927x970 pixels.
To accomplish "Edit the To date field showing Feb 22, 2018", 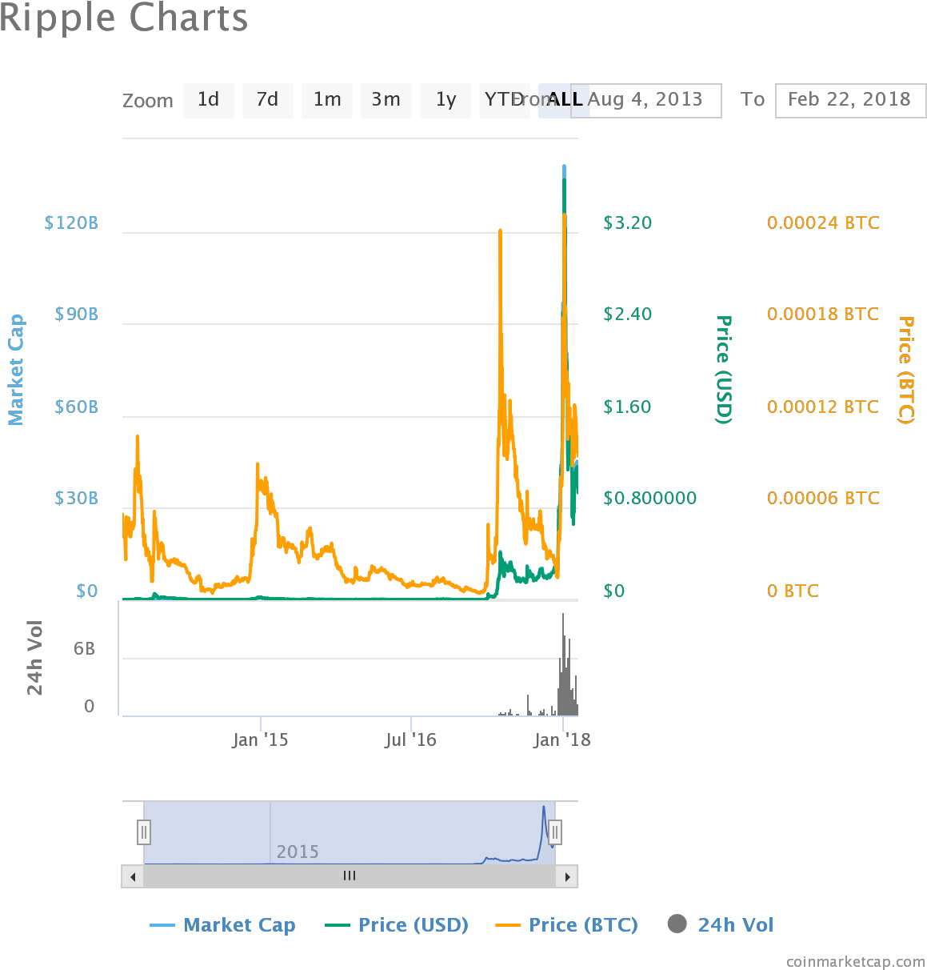I will pos(849,100).
